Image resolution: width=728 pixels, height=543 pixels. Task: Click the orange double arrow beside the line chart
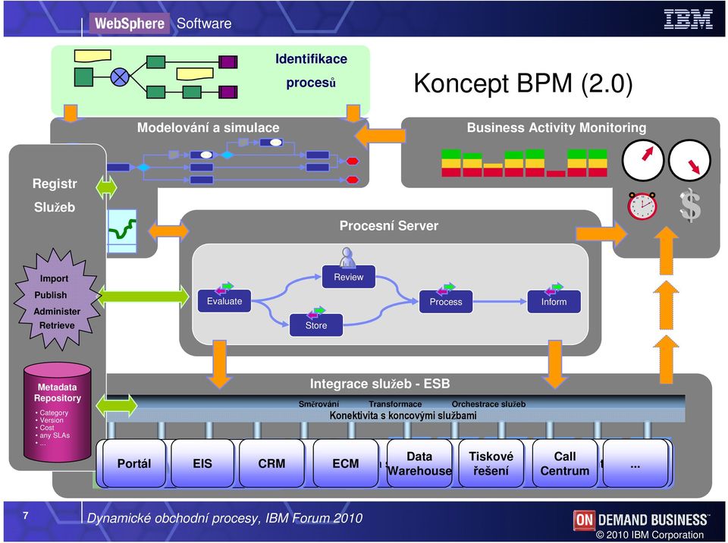pyautogui.click(x=168, y=231)
